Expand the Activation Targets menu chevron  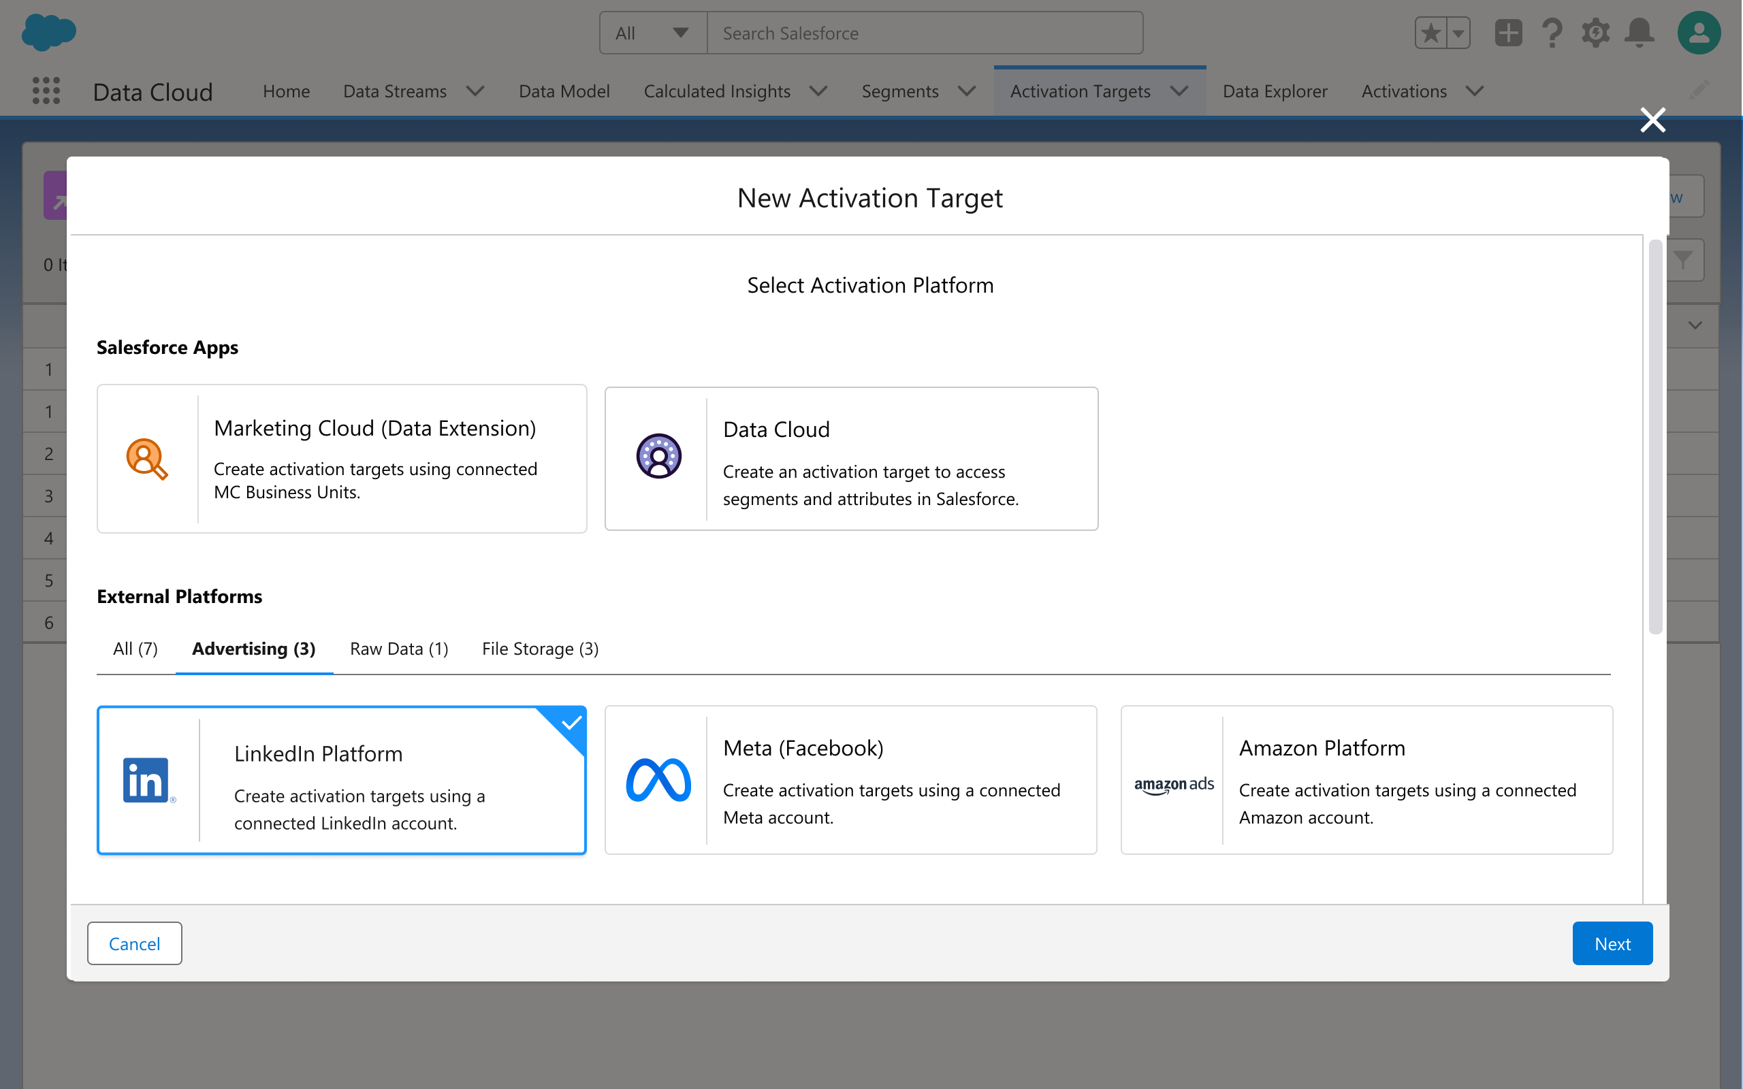pyautogui.click(x=1179, y=91)
